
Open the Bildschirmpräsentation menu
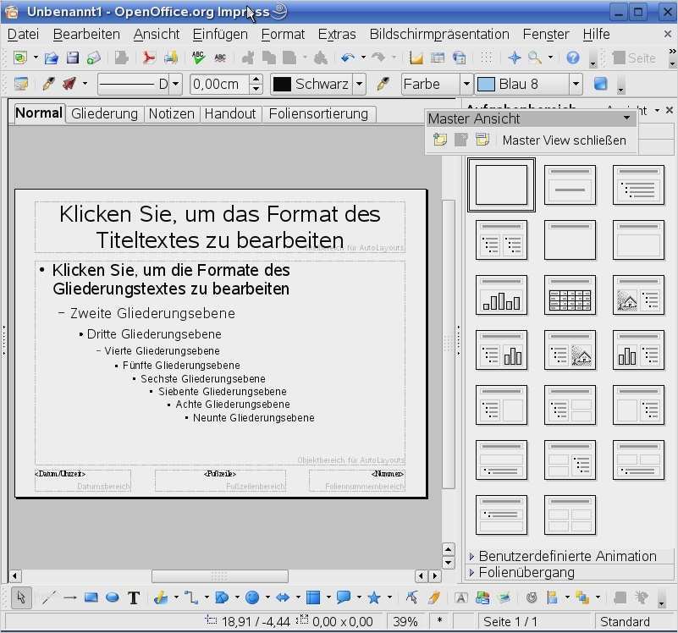click(438, 35)
